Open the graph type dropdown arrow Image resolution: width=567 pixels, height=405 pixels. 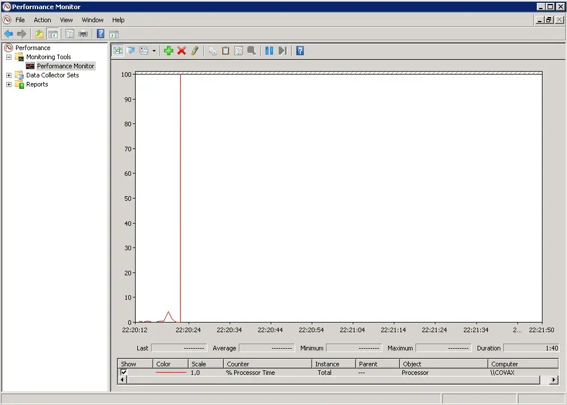point(154,51)
